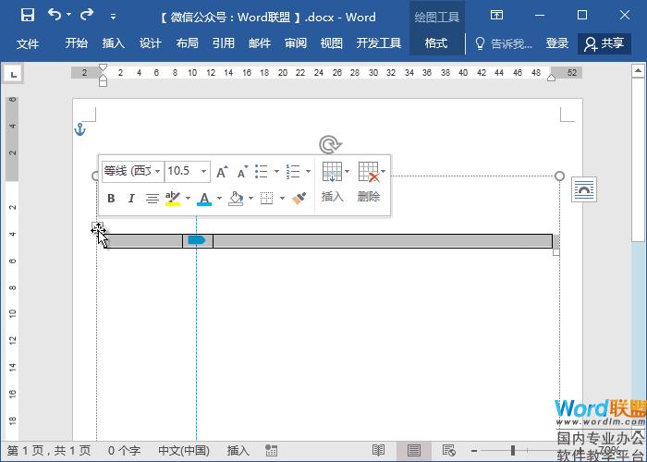
Task: Apply the blue font color
Action: pos(204,199)
